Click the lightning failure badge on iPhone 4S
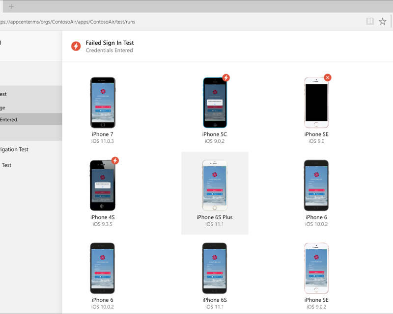The height and width of the screenshot is (314, 393). [x=115, y=160]
